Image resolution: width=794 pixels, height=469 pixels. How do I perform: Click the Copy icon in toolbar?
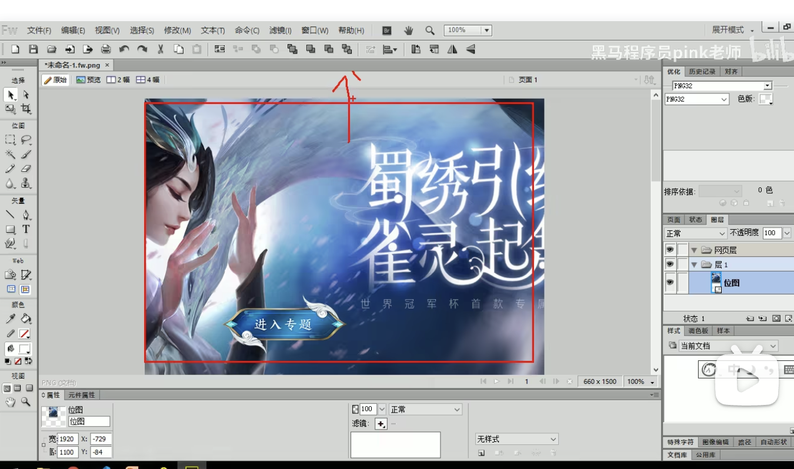(178, 49)
